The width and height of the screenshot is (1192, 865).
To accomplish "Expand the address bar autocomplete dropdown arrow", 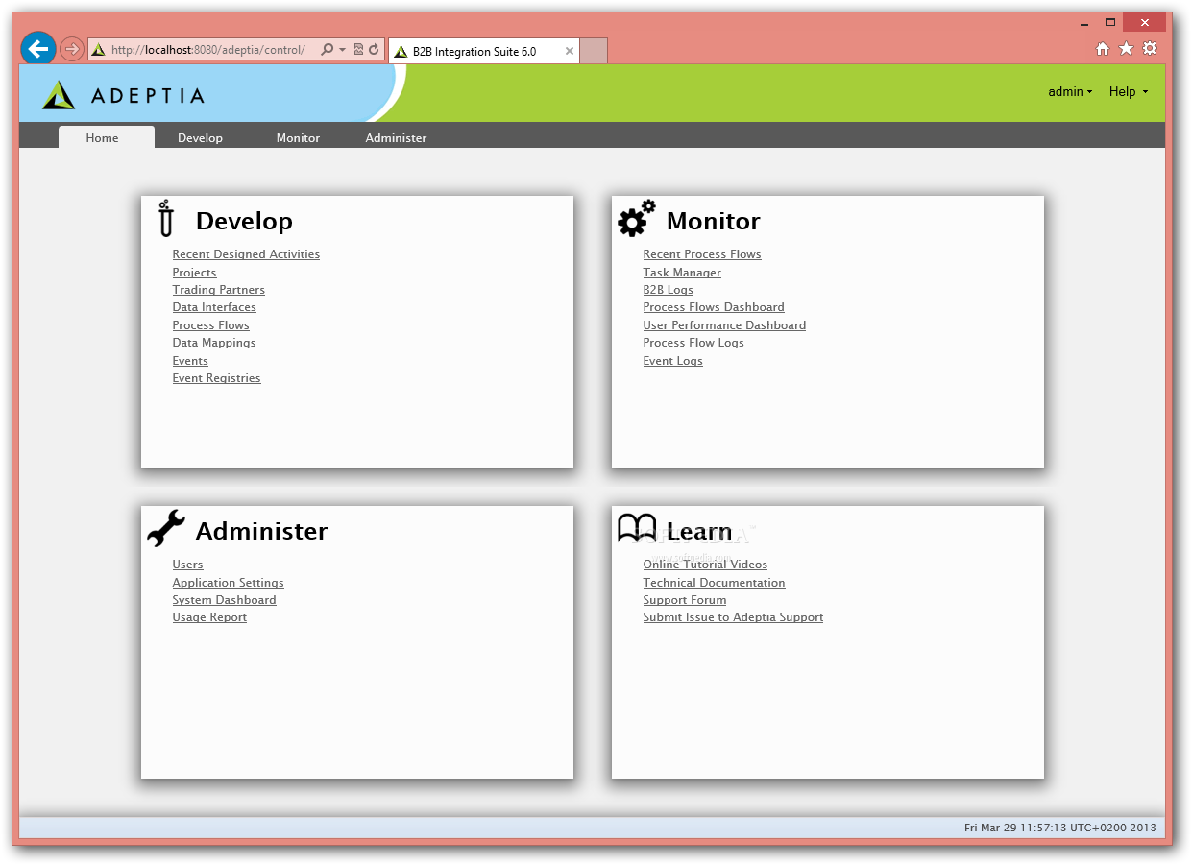I will [343, 50].
